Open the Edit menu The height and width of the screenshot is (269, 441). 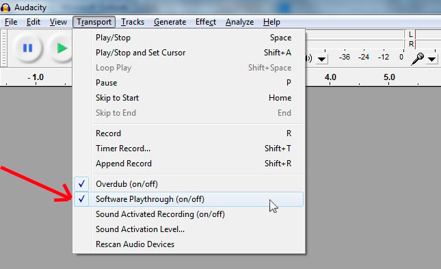click(34, 22)
